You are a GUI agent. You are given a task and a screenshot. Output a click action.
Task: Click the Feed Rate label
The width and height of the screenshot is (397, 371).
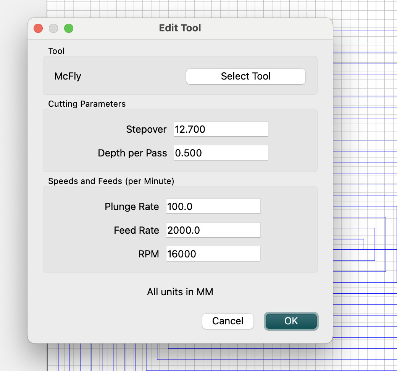(136, 231)
